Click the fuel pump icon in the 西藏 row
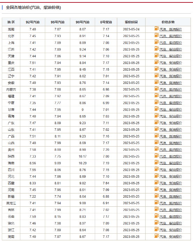The height and width of the screenshot is (241, 193). click(156, 182)
